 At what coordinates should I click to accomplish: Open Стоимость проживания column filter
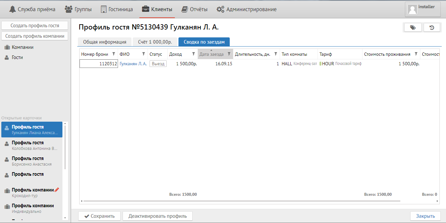[416, 54]
